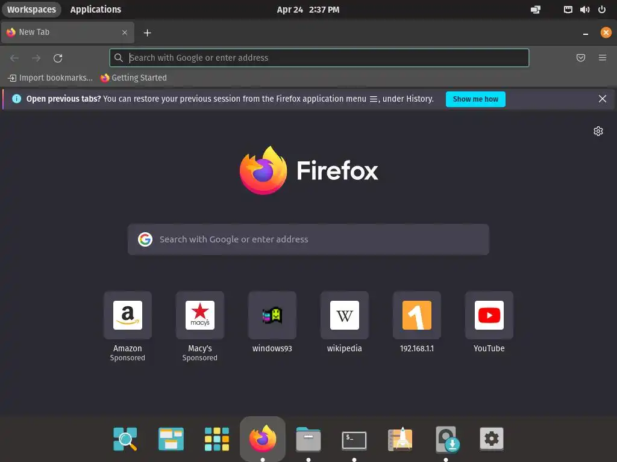Click the Google logo in page search box

point(145,239)
